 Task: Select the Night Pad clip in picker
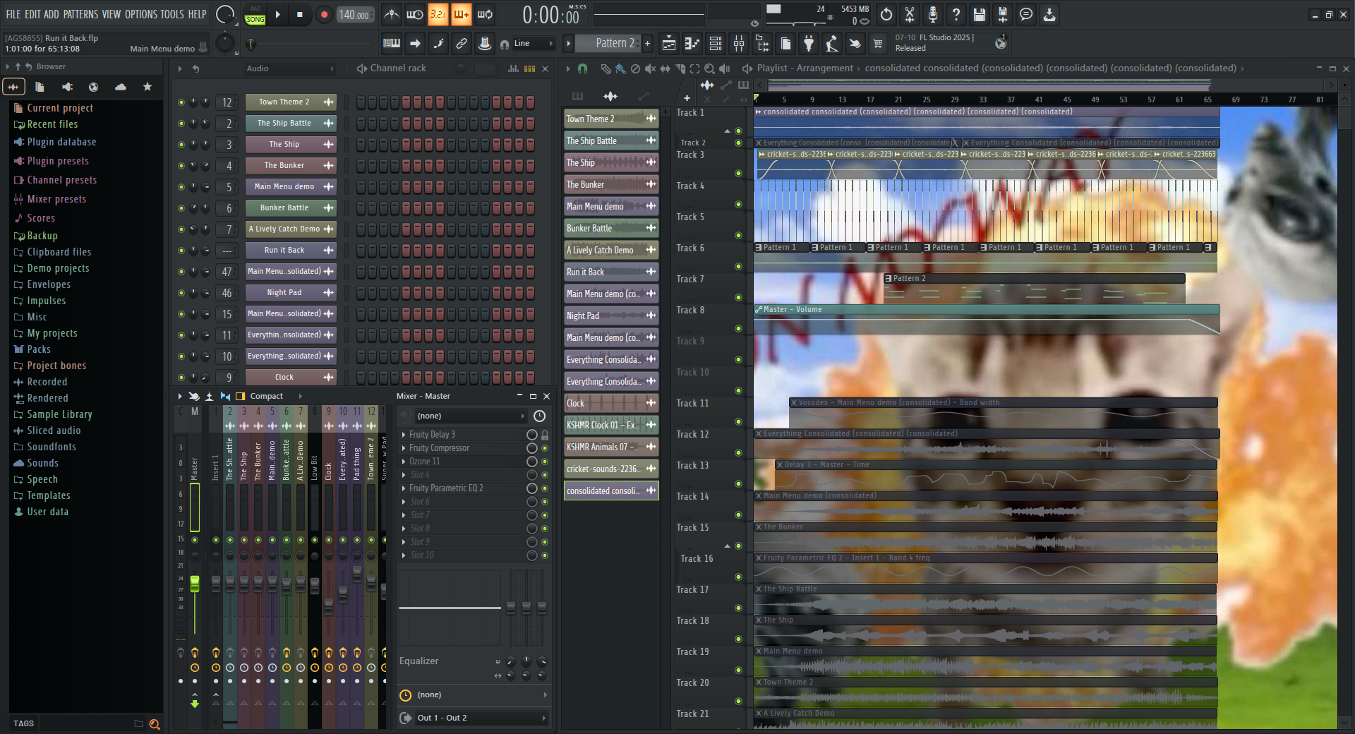pos(611,316)
